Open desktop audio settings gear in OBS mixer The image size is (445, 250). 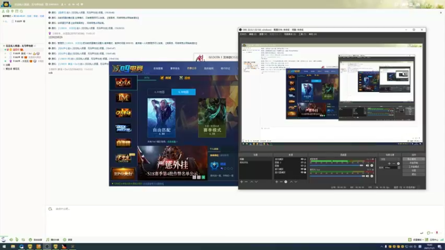372,166
